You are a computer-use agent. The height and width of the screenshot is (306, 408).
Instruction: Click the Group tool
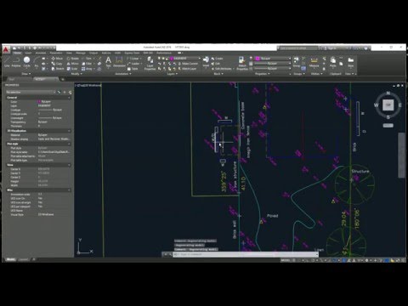[x=296, y=62]
